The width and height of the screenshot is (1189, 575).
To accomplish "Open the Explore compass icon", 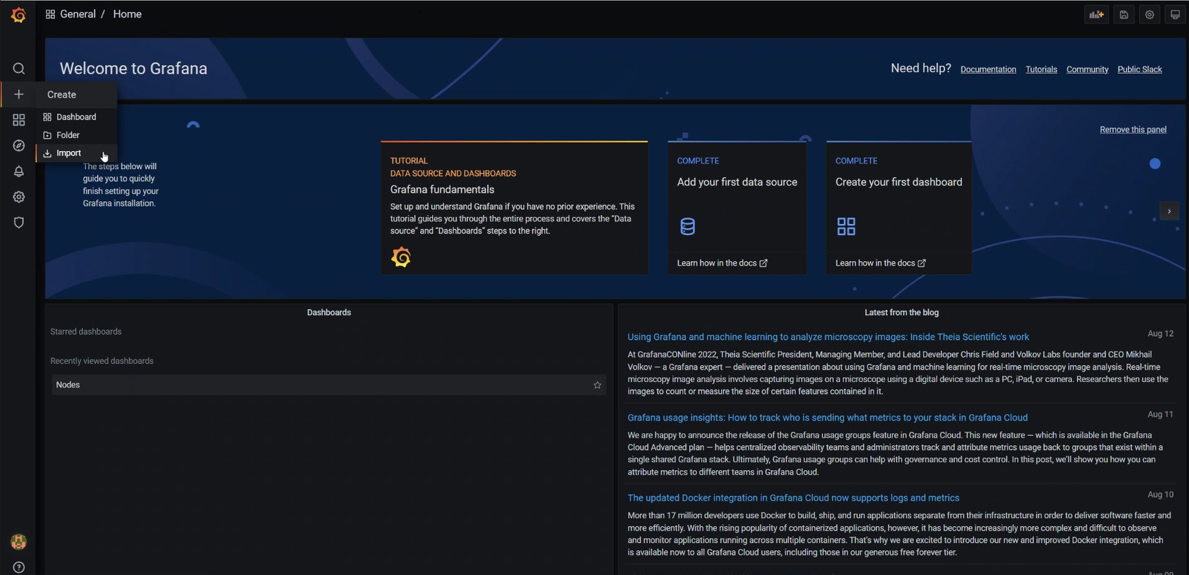I will (x=19, y=146).
